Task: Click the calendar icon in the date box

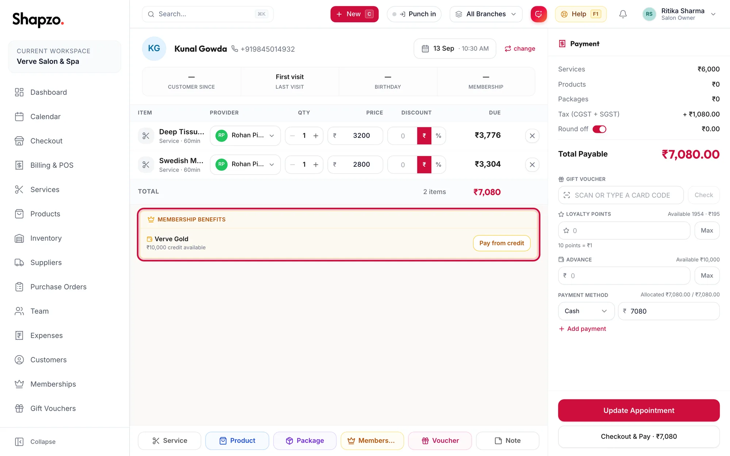Action: coord(425,49)
